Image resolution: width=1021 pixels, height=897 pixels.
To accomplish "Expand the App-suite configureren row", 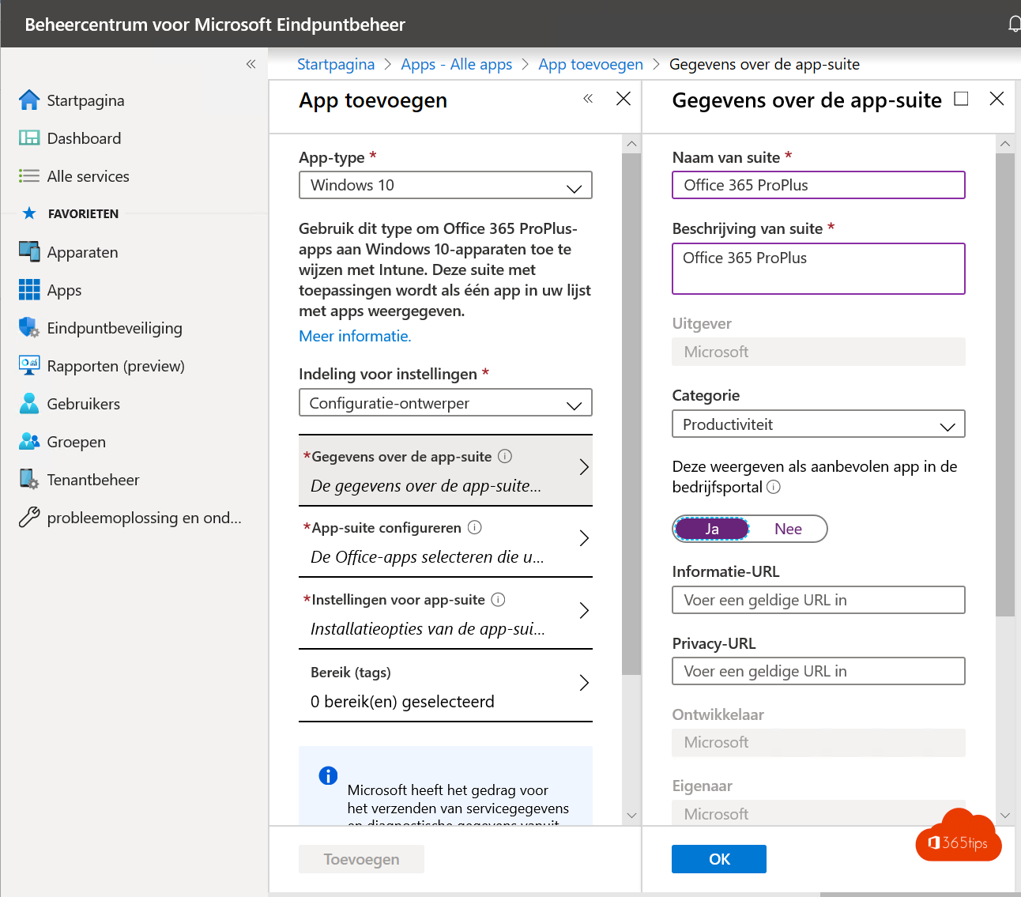I will point(446,541).
